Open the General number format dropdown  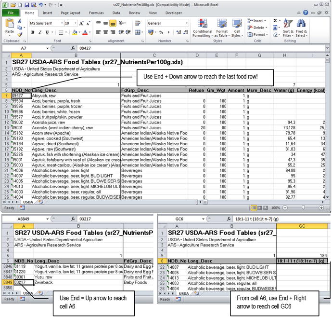click(187, 23)
